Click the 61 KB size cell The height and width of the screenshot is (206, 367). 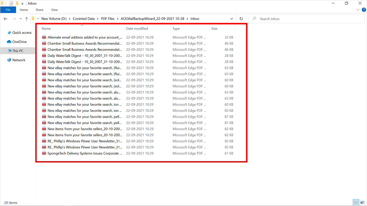point(229,153)
